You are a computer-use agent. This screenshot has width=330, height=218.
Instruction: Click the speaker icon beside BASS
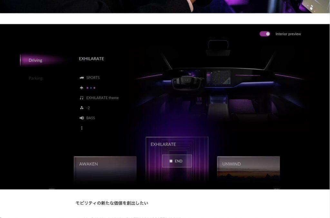82,118
